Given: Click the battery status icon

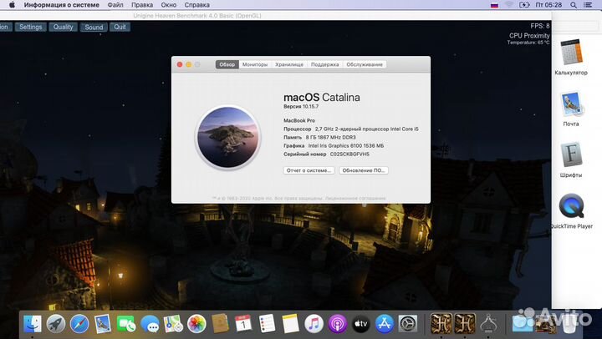Looking at the screenshot, I should 524,5.
